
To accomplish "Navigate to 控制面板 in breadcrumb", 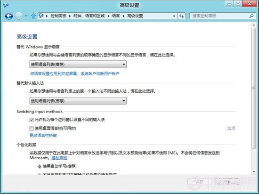I will 58,16.
